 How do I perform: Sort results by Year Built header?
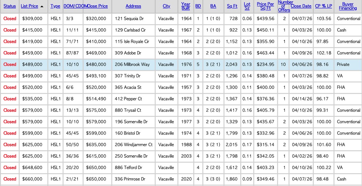coord(185,6)
